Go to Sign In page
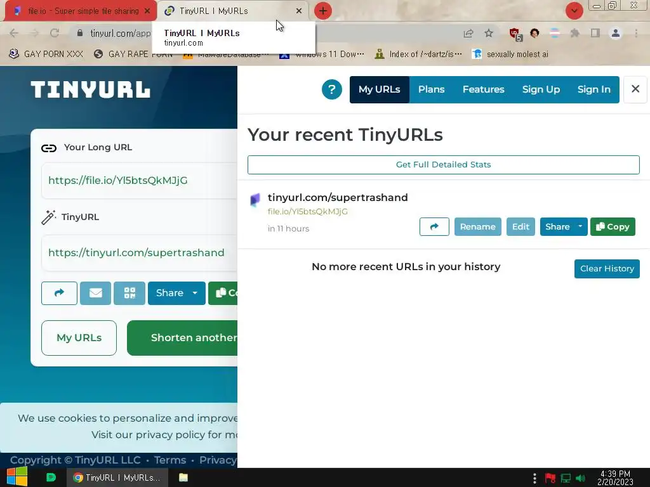This screenshot has height=487, width=650. [x=594, y=89]
